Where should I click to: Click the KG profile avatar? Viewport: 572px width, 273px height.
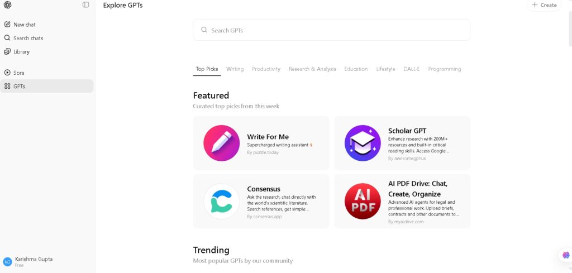click(x=7, y=261)
